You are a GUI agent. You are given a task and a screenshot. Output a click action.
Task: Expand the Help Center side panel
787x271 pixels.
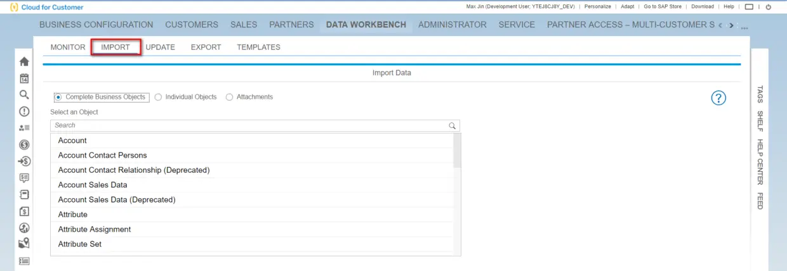760,162
